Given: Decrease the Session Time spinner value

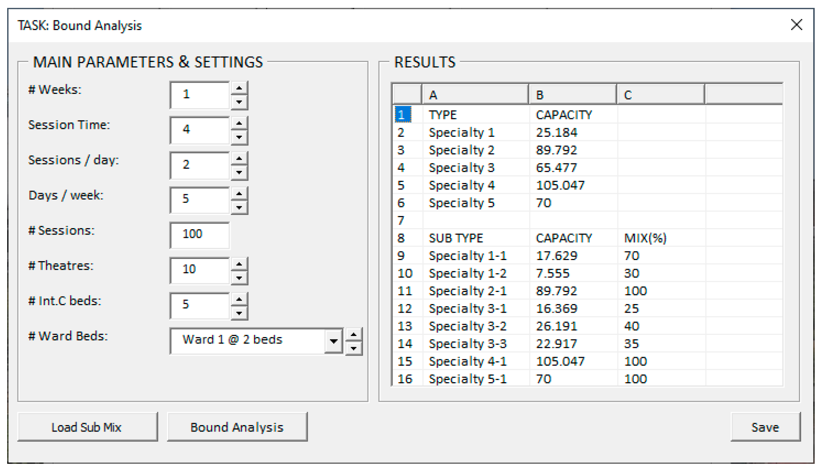Looking at the screenshot, I should click(x=239, y=138).
